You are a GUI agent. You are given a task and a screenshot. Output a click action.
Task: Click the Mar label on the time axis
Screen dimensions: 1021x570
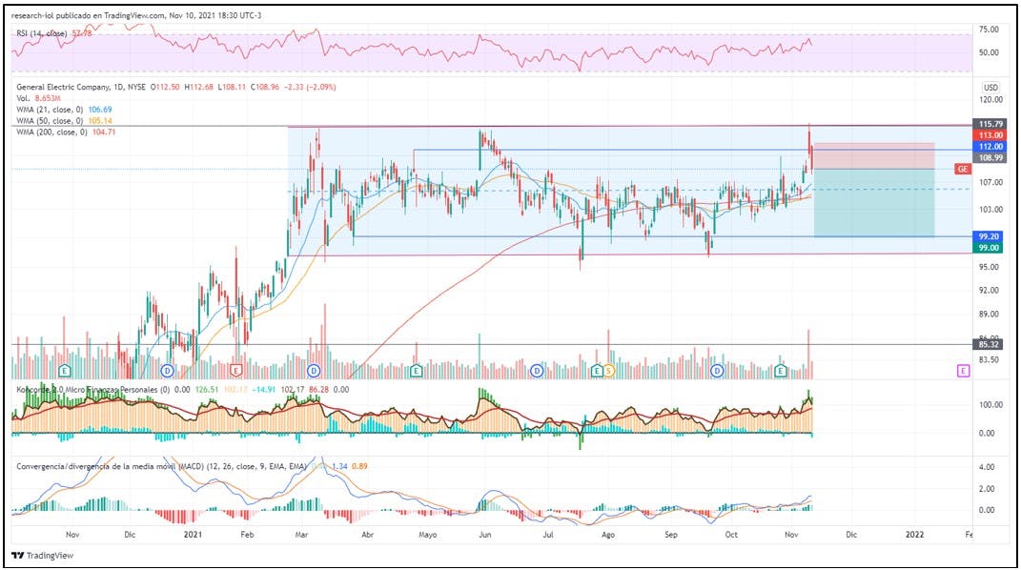click(x=301, y=535)
